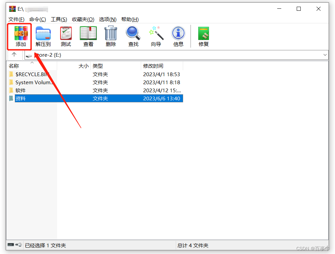This screenshot has height=254, width=335.
Task: Click the Add (添加) archive icon
Action: click(x=21, y=33)
